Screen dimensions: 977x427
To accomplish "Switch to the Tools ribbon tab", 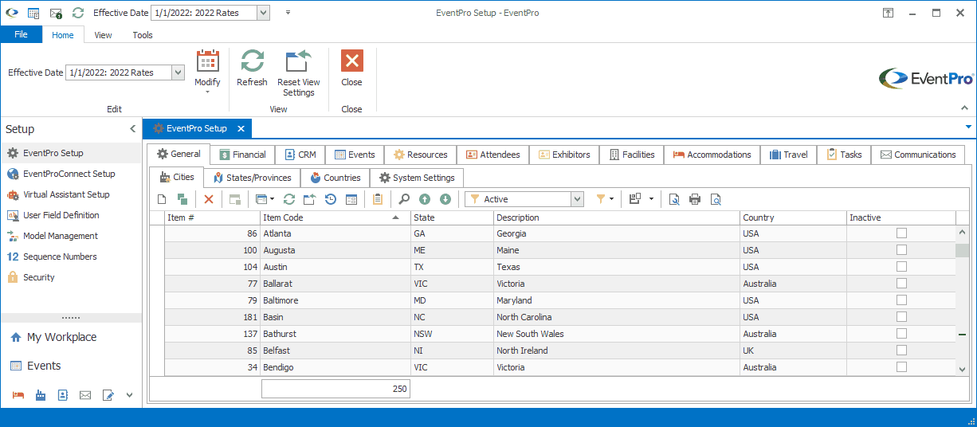I will click(x=143, y=35).
